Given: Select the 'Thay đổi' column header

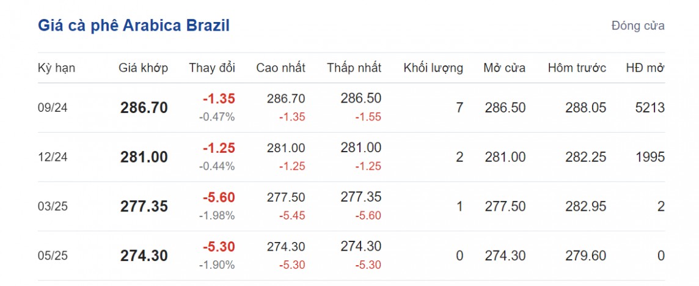Looking at the screenshot, I should (x=211, y=68).
